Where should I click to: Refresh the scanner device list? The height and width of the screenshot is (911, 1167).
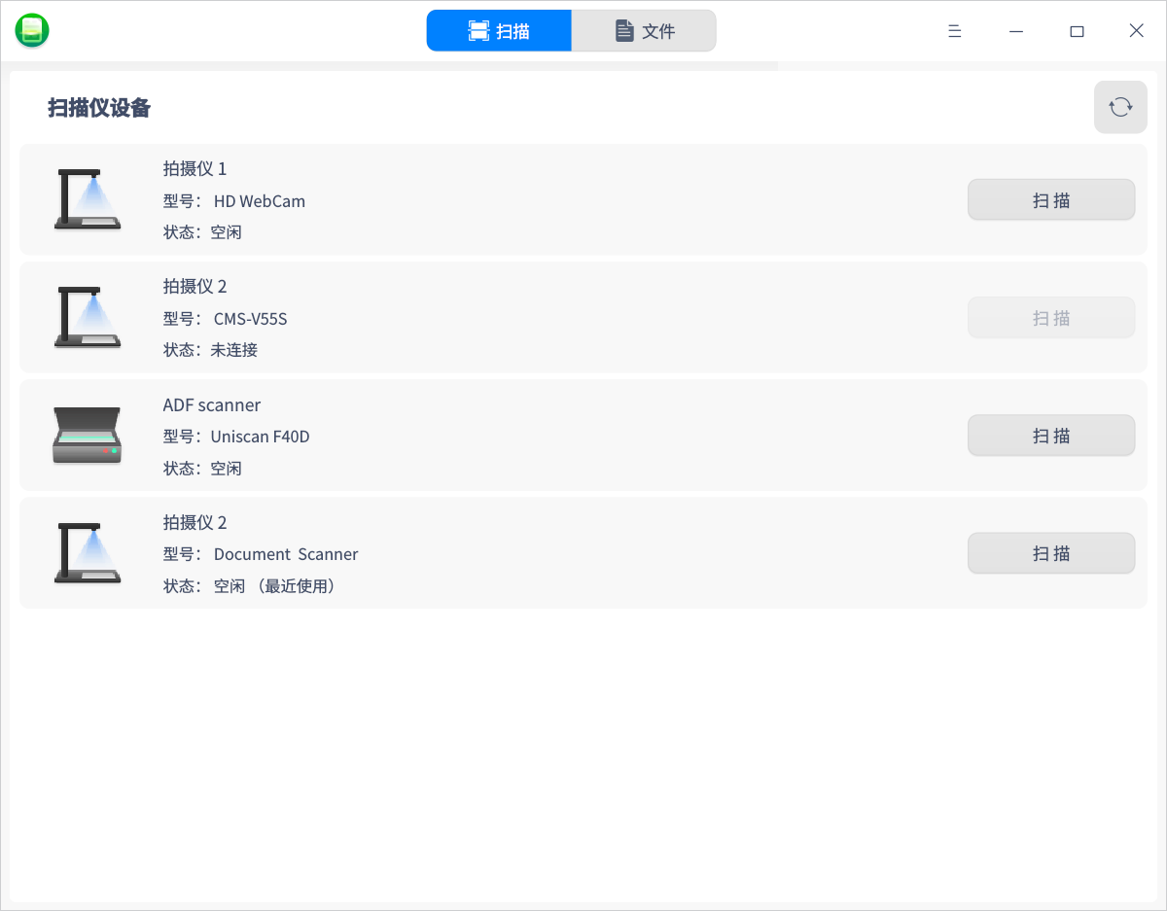coord(1120,107)
